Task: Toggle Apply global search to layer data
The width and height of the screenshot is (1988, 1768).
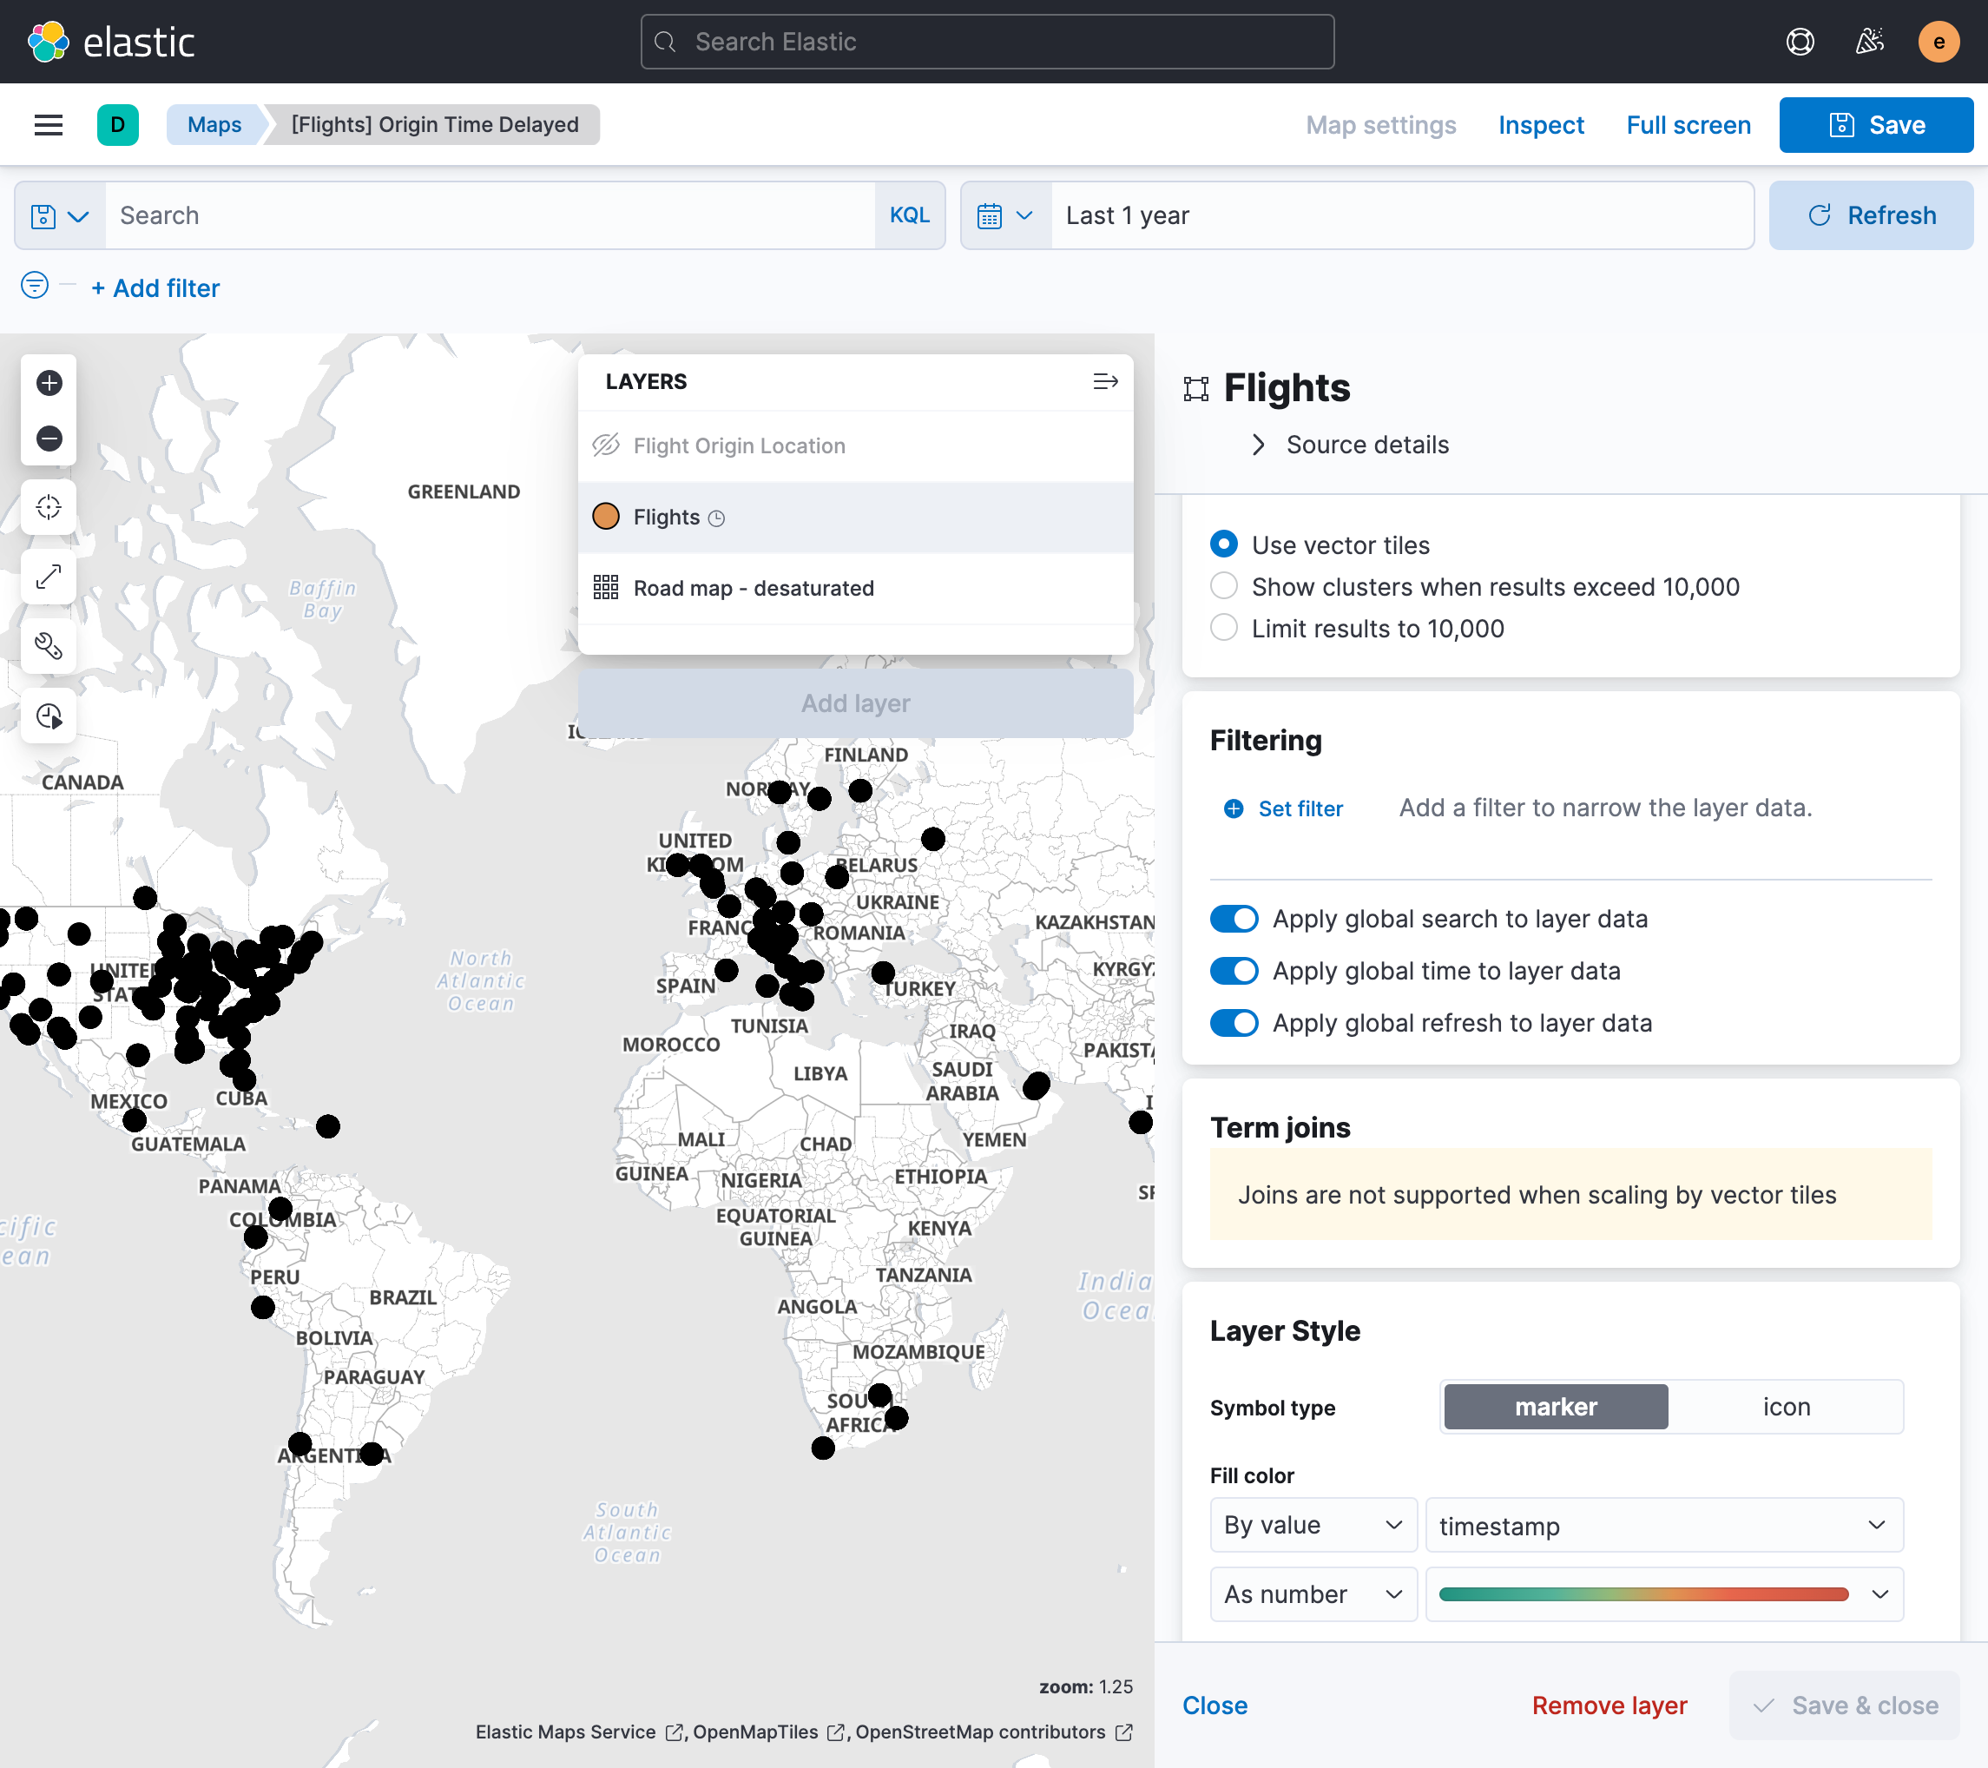Action: point(1234,919)
